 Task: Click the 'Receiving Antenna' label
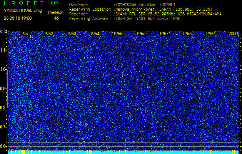[89, 19]
